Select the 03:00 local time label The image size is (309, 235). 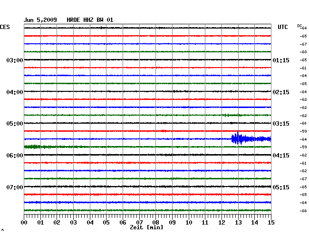coord(15,60)
